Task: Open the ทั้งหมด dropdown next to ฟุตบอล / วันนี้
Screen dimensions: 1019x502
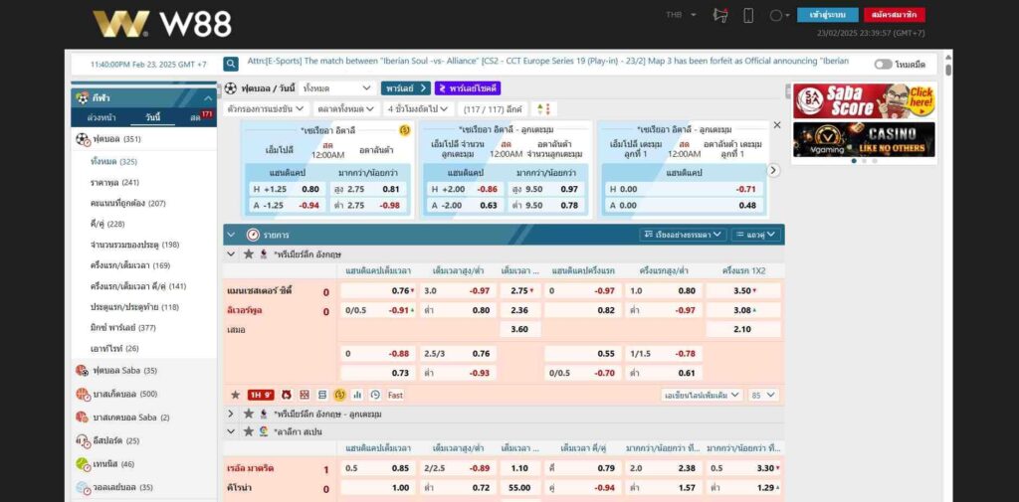Action: coord(337,88)
